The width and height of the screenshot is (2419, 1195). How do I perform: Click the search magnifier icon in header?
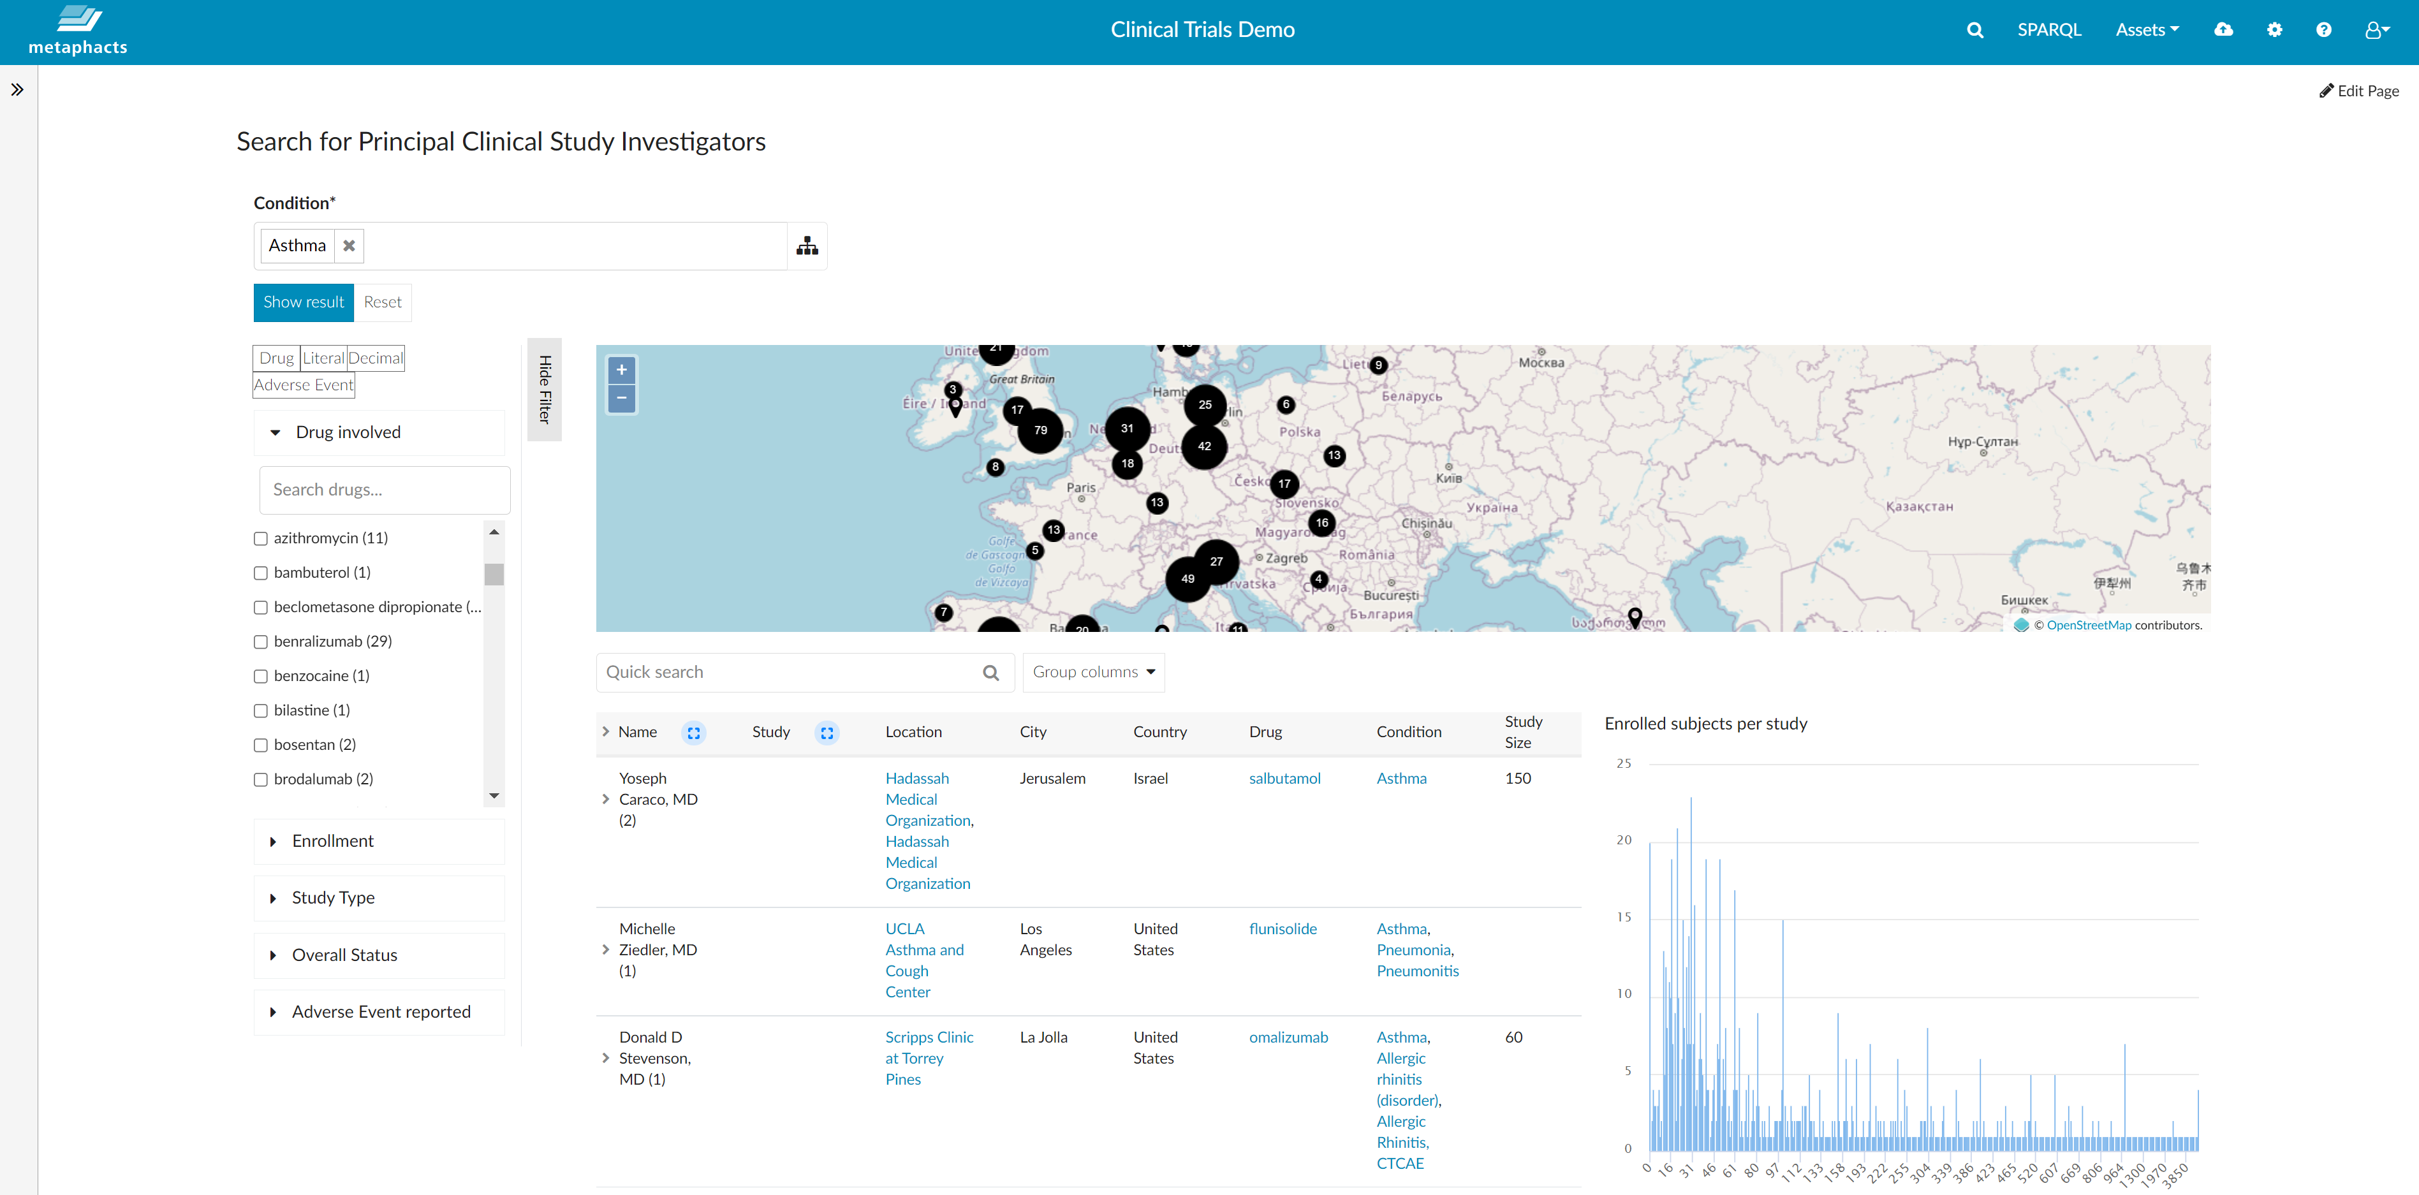tap(1975, 30)
